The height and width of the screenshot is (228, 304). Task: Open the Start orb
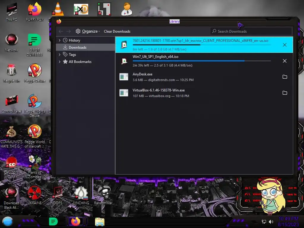[7, 221]
